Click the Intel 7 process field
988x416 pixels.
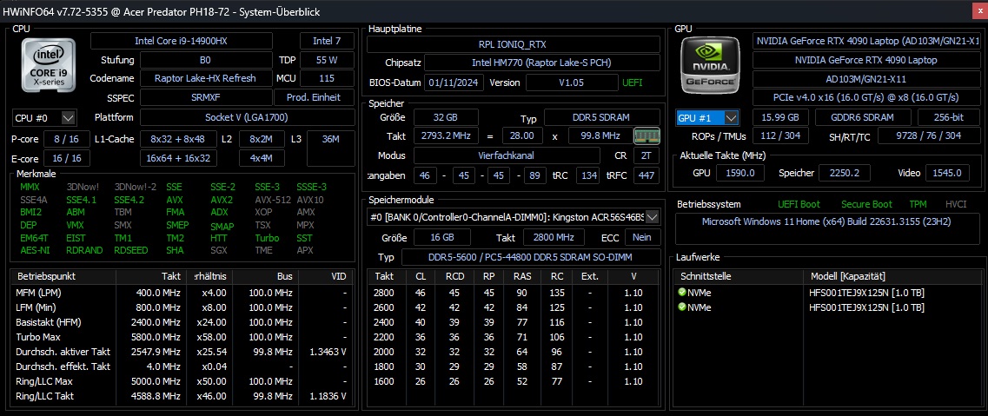coord(327,41)
